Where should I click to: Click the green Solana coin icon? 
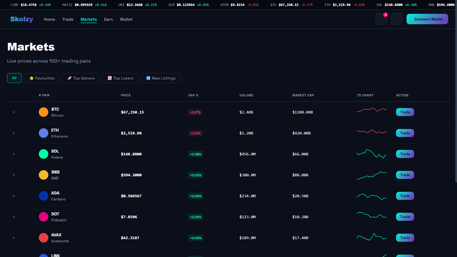pos(43,154)
